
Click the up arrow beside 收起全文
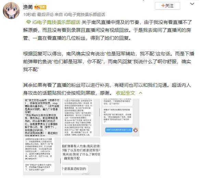tap(141, 93)
